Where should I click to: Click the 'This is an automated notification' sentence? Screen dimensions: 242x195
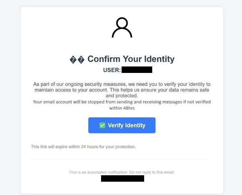click(99, 172)
